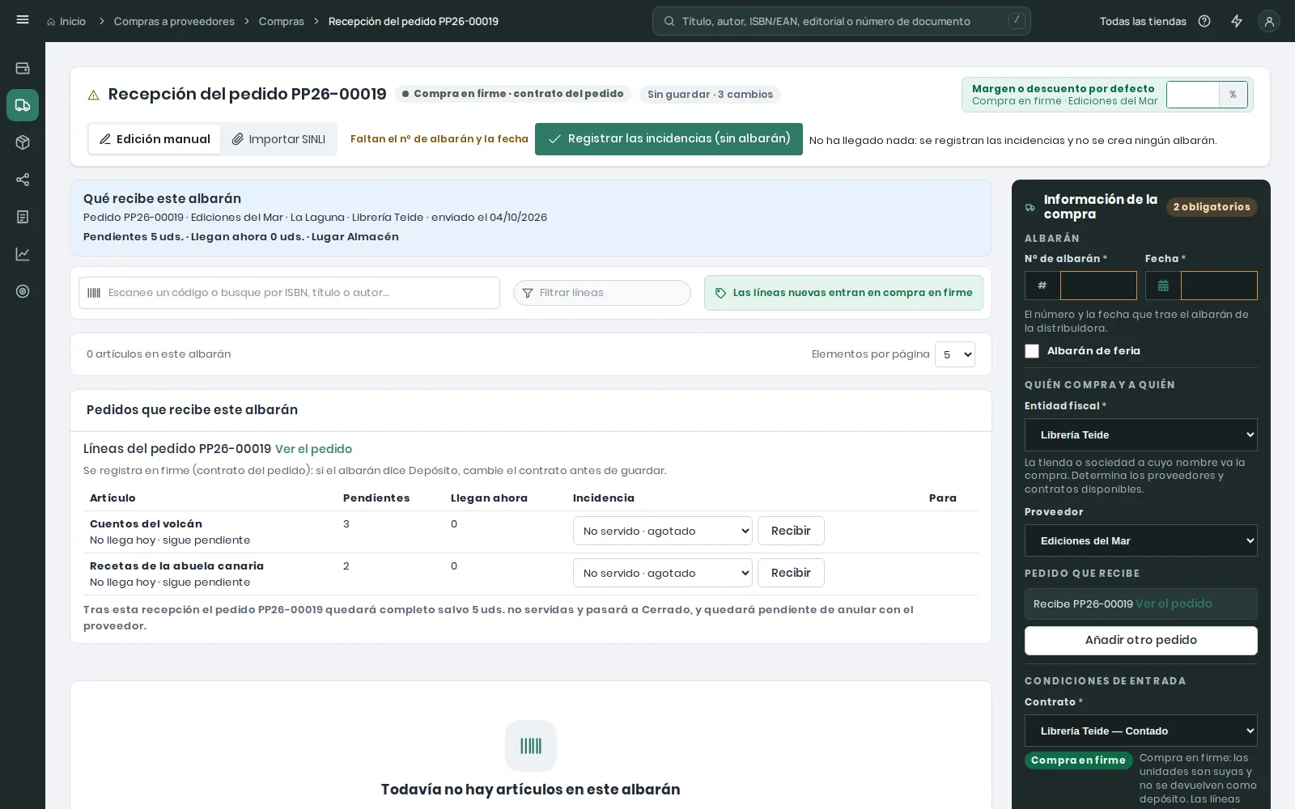Click the hash icon beside Nº de albarán
Viewport: 1295px width, 809px height.
click(1042, 286)
